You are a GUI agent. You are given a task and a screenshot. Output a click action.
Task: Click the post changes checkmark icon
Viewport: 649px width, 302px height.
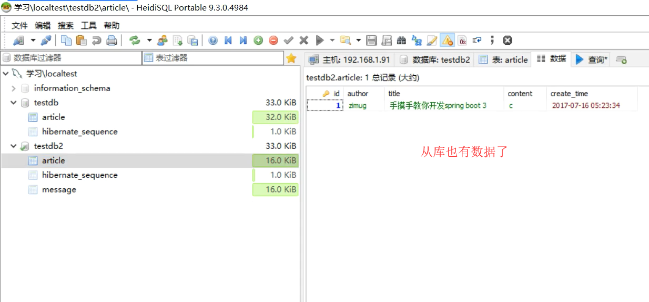point(288,41)
